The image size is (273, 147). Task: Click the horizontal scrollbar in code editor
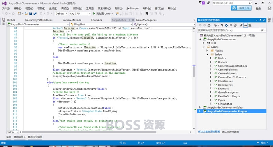[x=89, y=132]
